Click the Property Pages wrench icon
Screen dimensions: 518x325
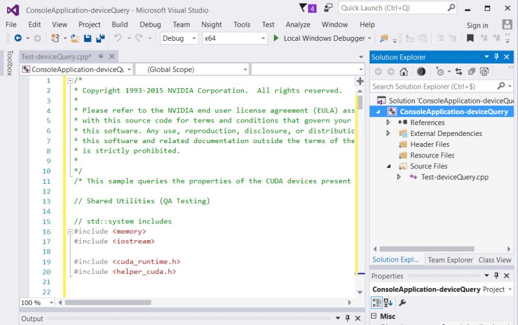tap(402, 302)
